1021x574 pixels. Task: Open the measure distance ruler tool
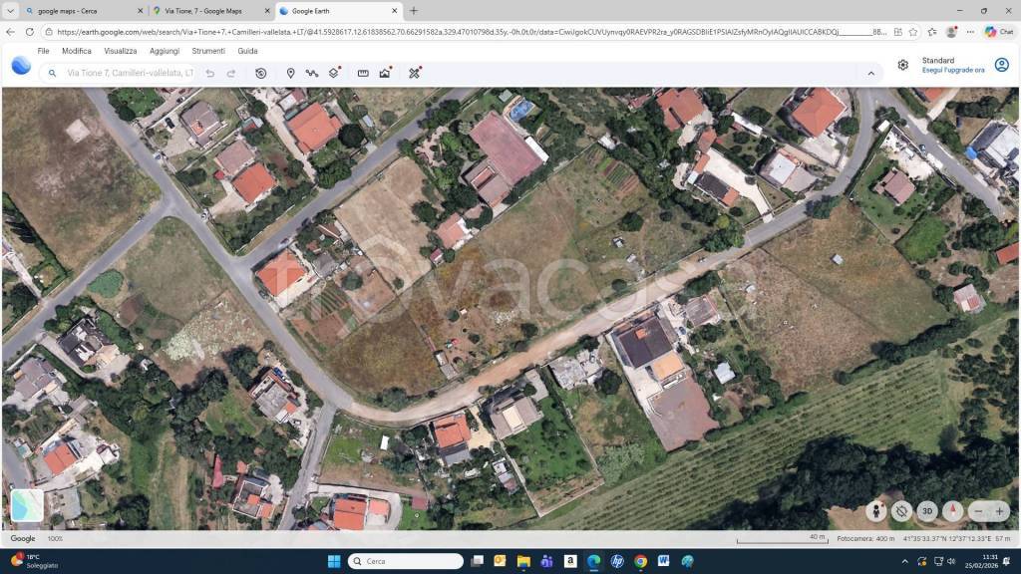click(363, 73)
